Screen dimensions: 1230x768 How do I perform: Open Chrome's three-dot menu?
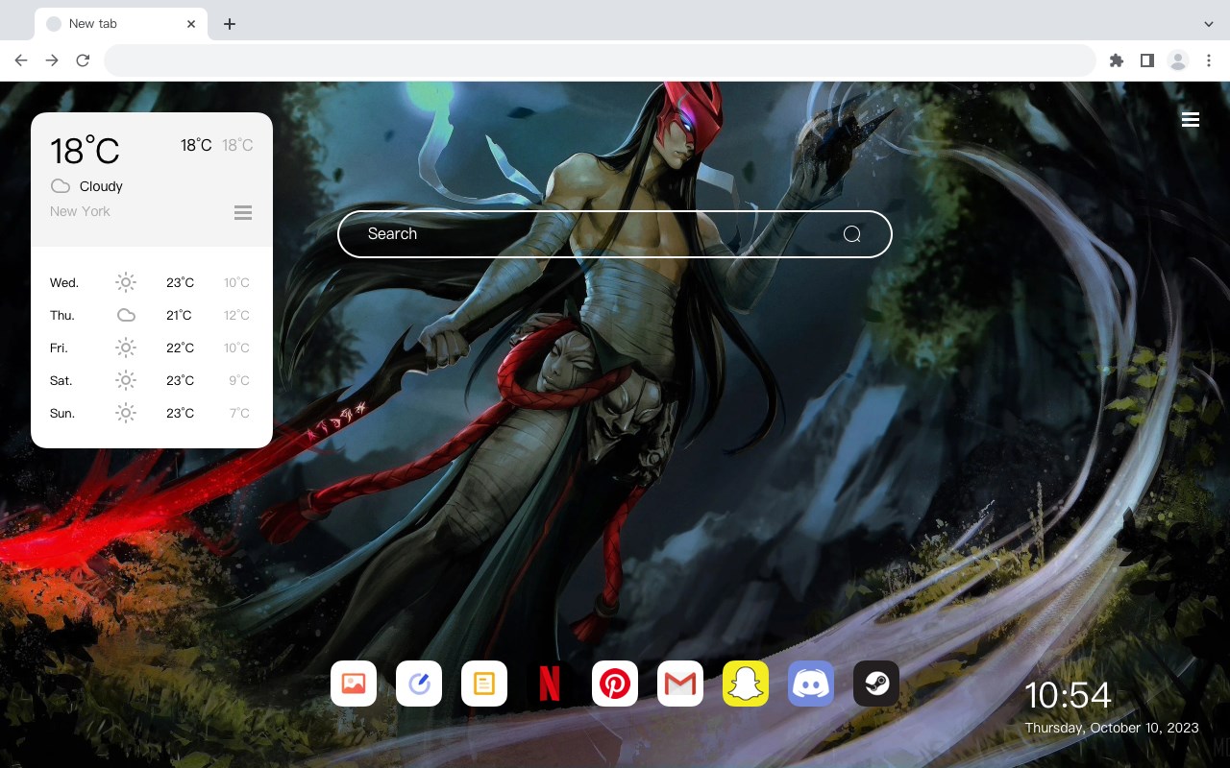coord(1209,60)
